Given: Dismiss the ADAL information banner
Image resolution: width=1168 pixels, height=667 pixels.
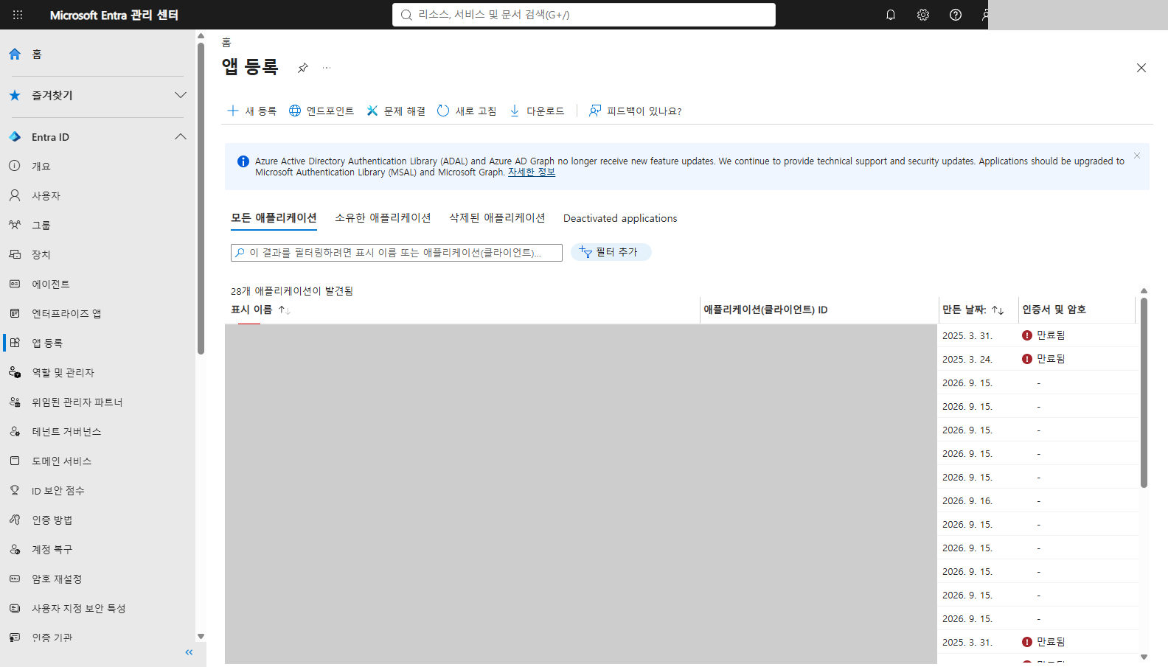Looking at the screenshot, I should coord(1137,156).
